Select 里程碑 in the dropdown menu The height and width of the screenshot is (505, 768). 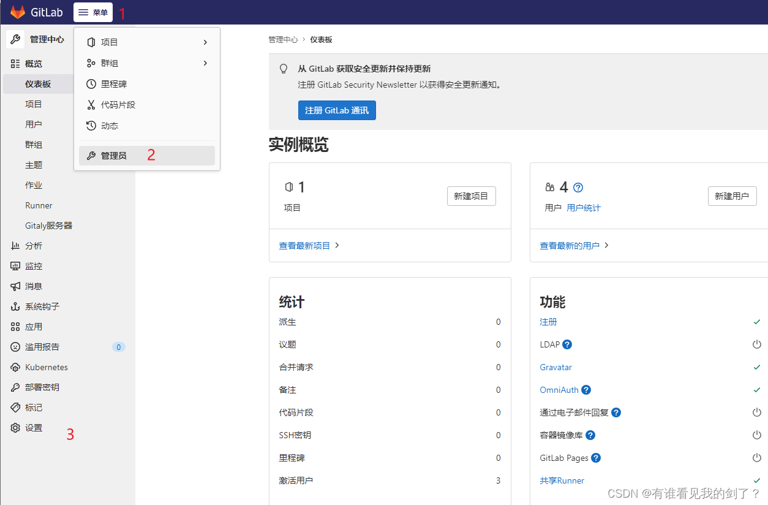click(x=147, y=84)
